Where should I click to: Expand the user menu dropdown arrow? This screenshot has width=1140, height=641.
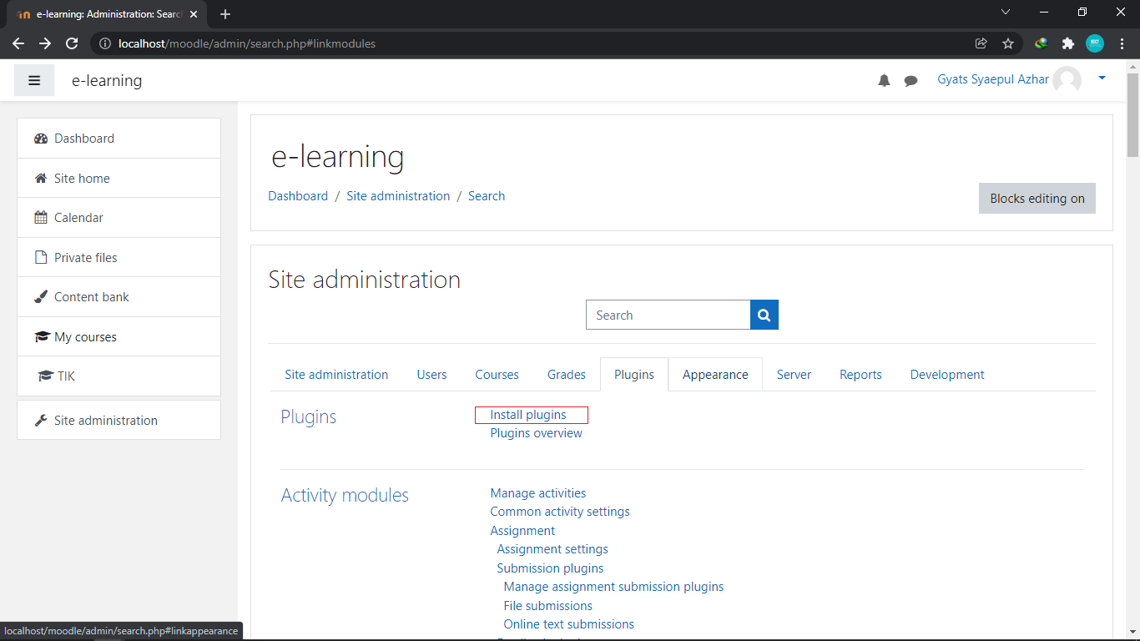[x=1102, y=78]
